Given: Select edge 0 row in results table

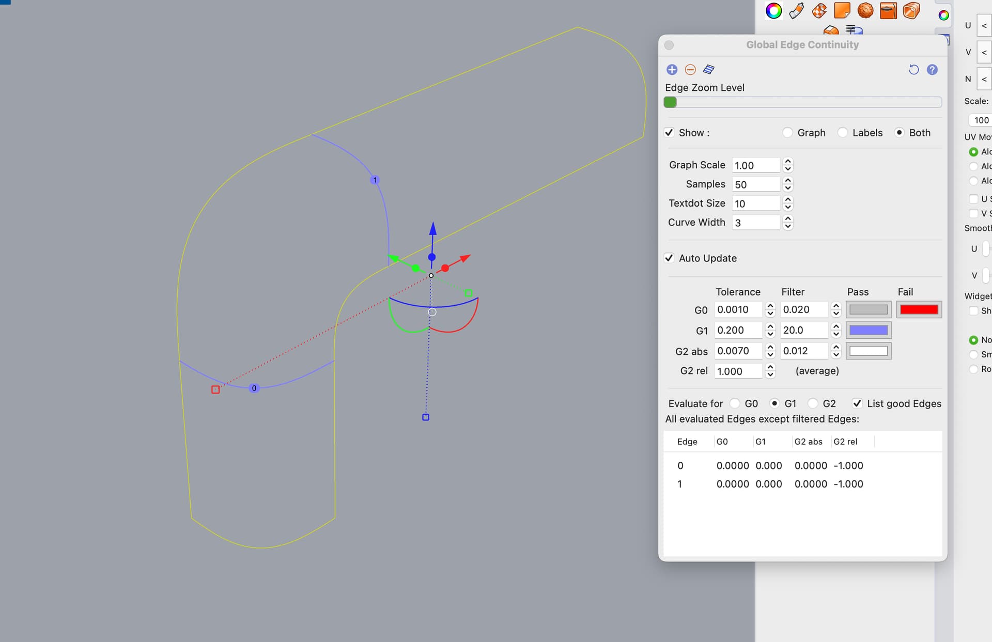Looking at the screenshot, I should tap(802, 465).
